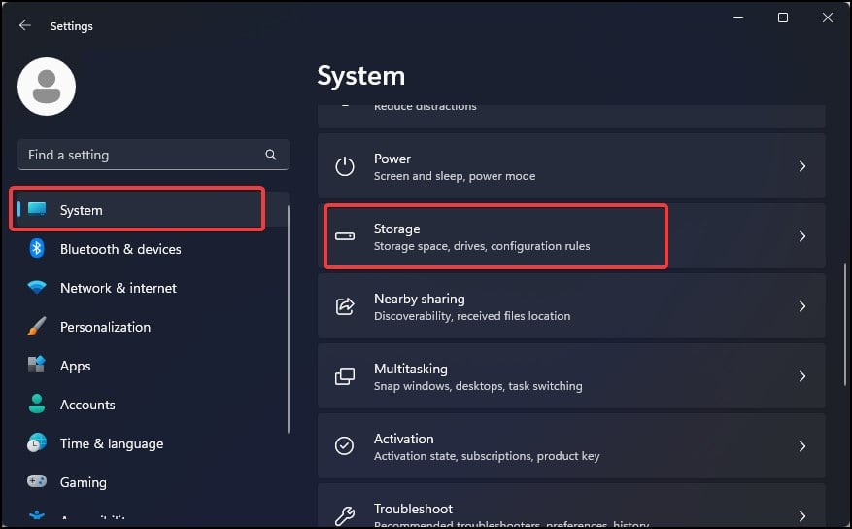This screenshot has height=529, width=852.
Task: Maximize the Settings window
Action: 782,18
